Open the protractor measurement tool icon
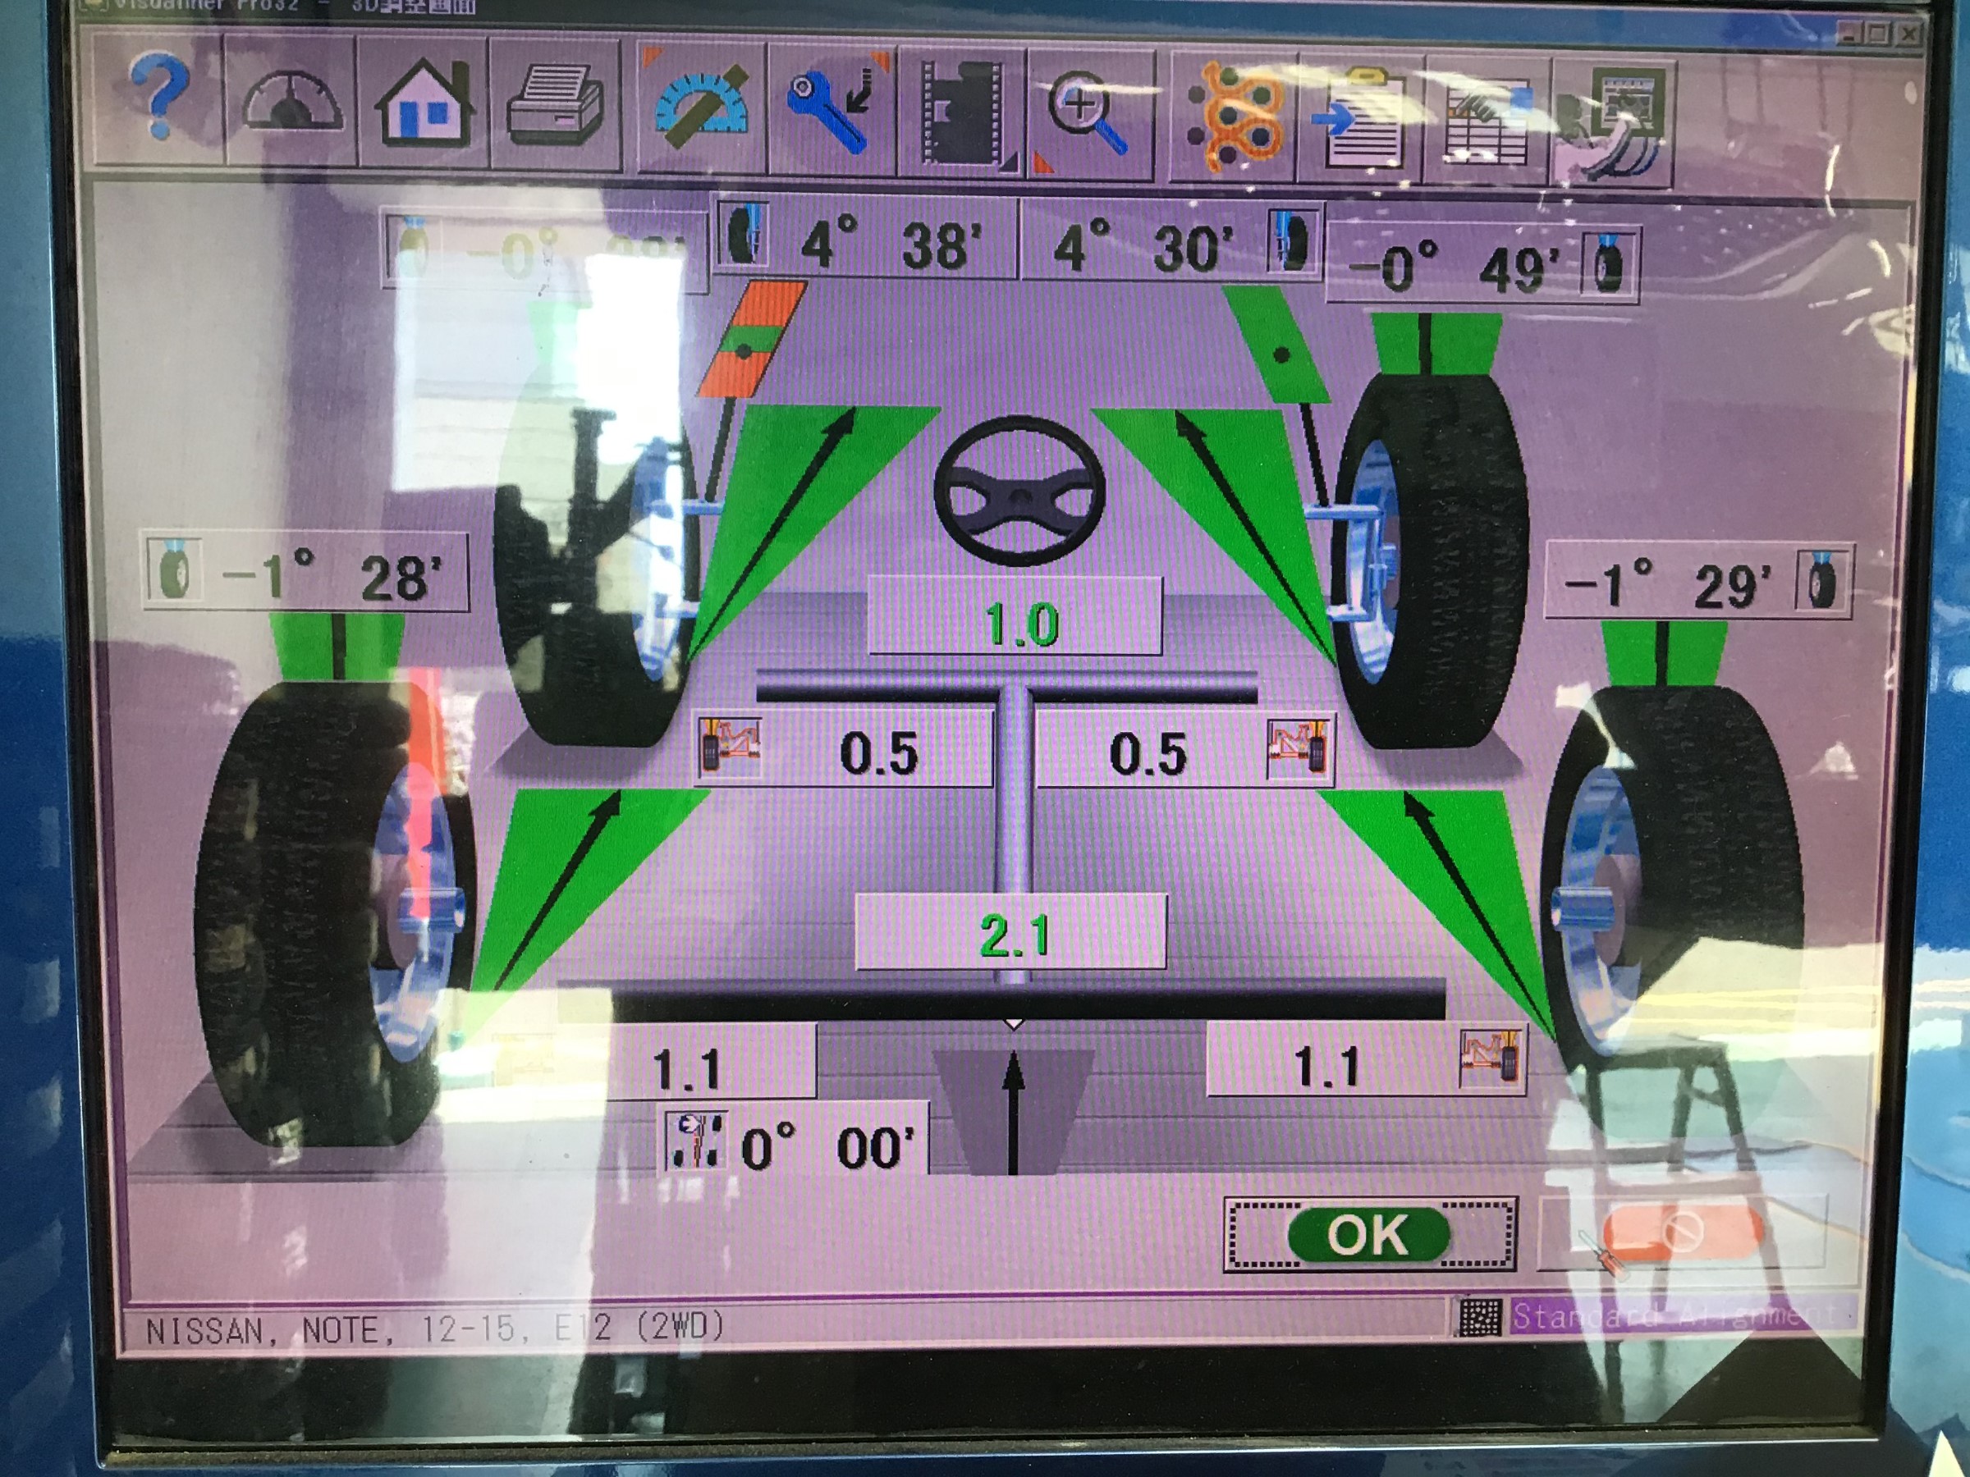This screenshot has height=1477, width=1970. [x=702, y=107]
